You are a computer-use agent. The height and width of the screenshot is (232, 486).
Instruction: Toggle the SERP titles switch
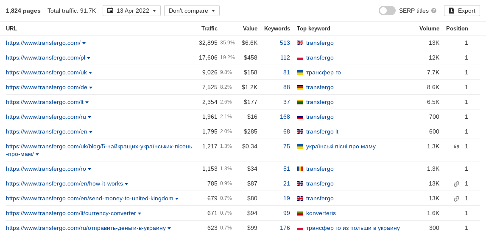point(387,11)
